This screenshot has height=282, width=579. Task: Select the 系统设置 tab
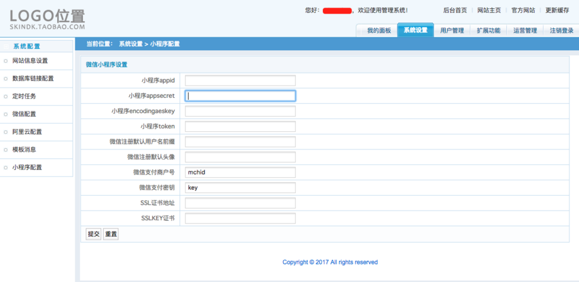[416, 30]
